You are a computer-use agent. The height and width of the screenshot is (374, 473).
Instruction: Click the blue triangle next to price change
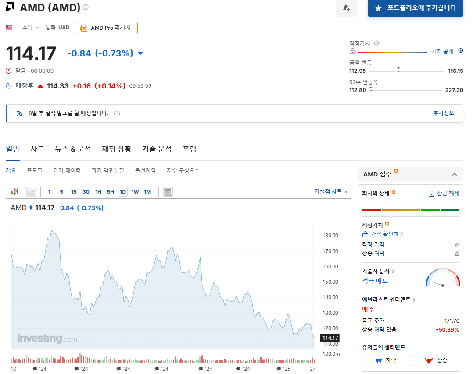[x=140, y=53]
